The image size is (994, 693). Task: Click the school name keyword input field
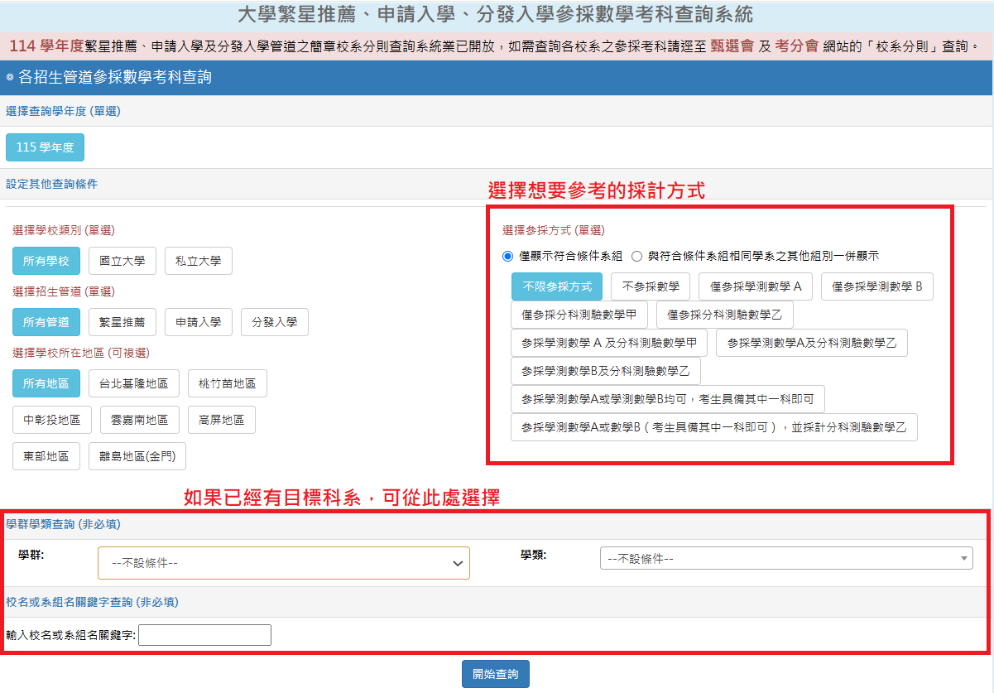click(205, 635)
